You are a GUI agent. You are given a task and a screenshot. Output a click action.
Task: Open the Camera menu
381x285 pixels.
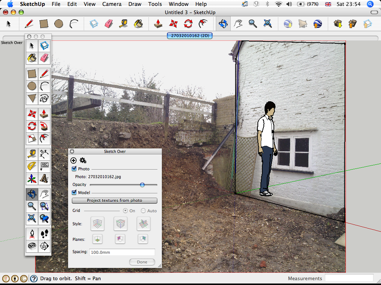coord(112,4)
